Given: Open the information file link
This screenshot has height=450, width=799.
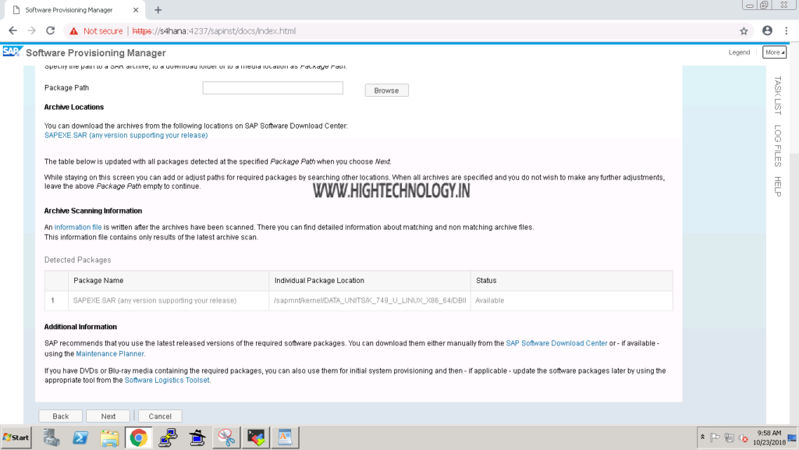Looking at the screenshot, I should point(78,227).
